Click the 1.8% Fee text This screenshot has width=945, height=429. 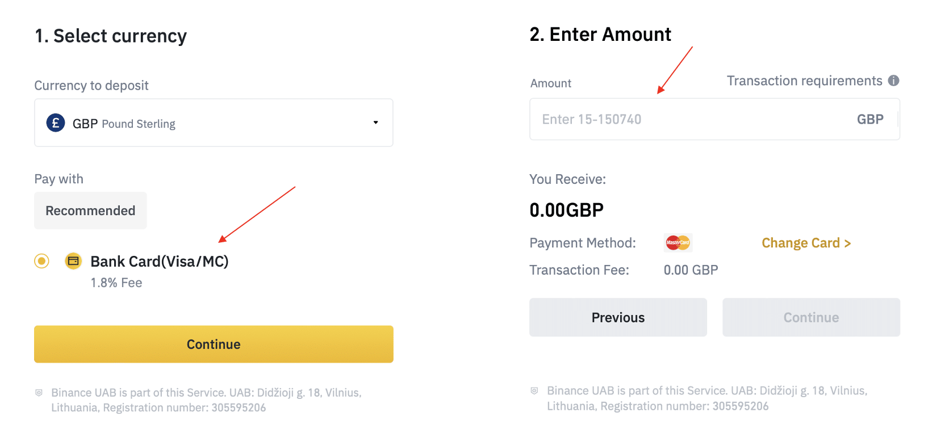[x=116, y=283]
